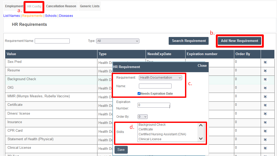Delete the Certificate requirement row
Viewport: 277px width, 156px height.
265,105
